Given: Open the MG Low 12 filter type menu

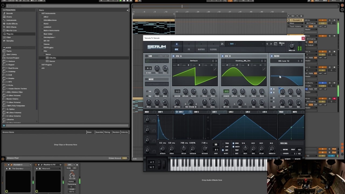Looking at the screenshot, I should click(x=284, y=61).
